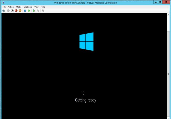Viewport: 171px width, 119px height.
Task: Click the scrollbar down arrow
Action: pyautogui.click(x=168, y=118)
